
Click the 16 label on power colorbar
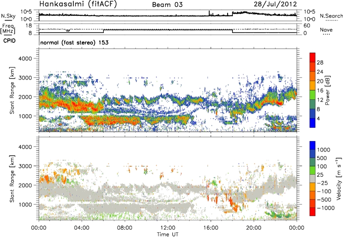point(320,91)
